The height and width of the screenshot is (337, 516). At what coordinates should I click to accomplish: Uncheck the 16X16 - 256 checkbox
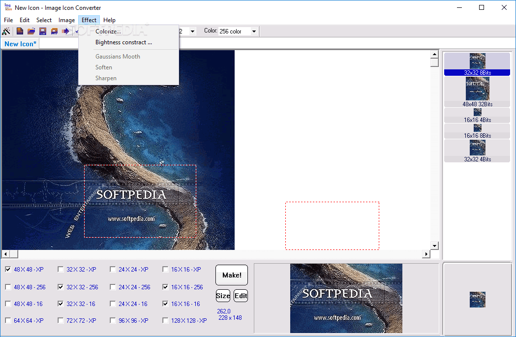pyautogui.click(x=165, y=287)
